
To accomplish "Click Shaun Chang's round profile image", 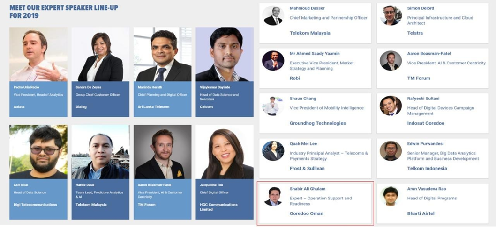I will click(273, 106).
